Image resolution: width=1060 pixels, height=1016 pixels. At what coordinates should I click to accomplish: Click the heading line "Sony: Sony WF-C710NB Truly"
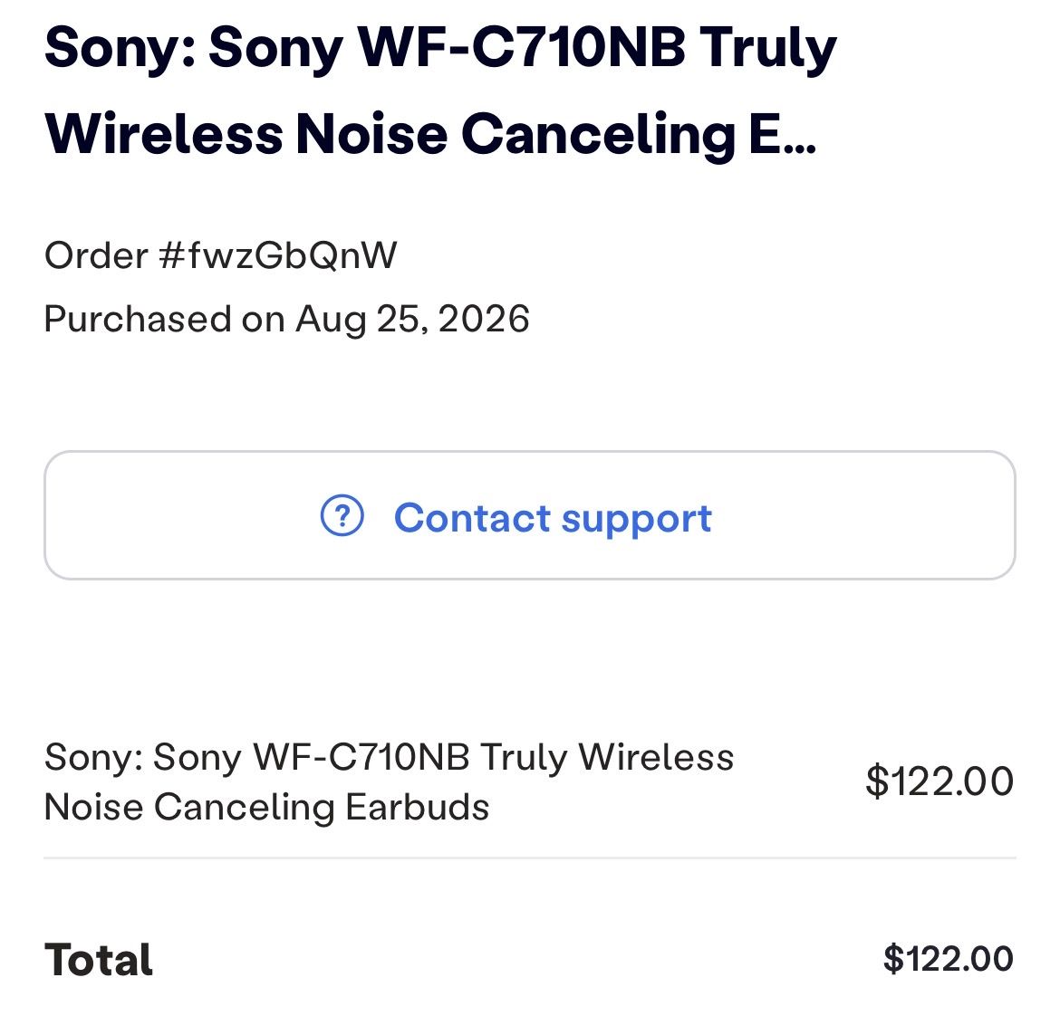pos(441,49)
